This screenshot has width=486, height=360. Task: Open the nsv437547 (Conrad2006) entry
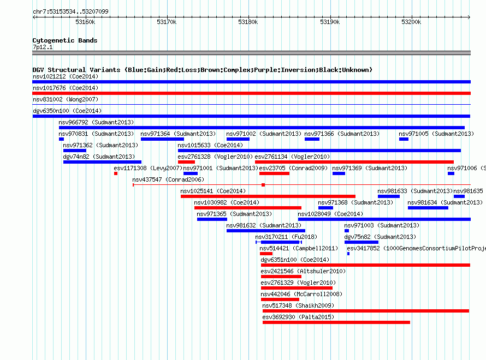pos(168,179)
